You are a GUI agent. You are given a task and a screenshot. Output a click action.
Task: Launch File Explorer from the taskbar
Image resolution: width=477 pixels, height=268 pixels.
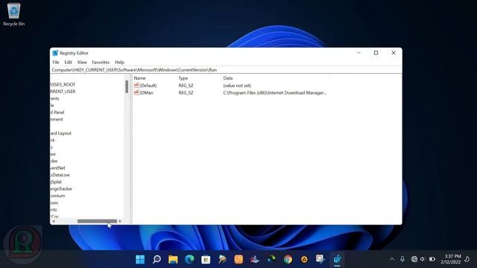point(173,259)
